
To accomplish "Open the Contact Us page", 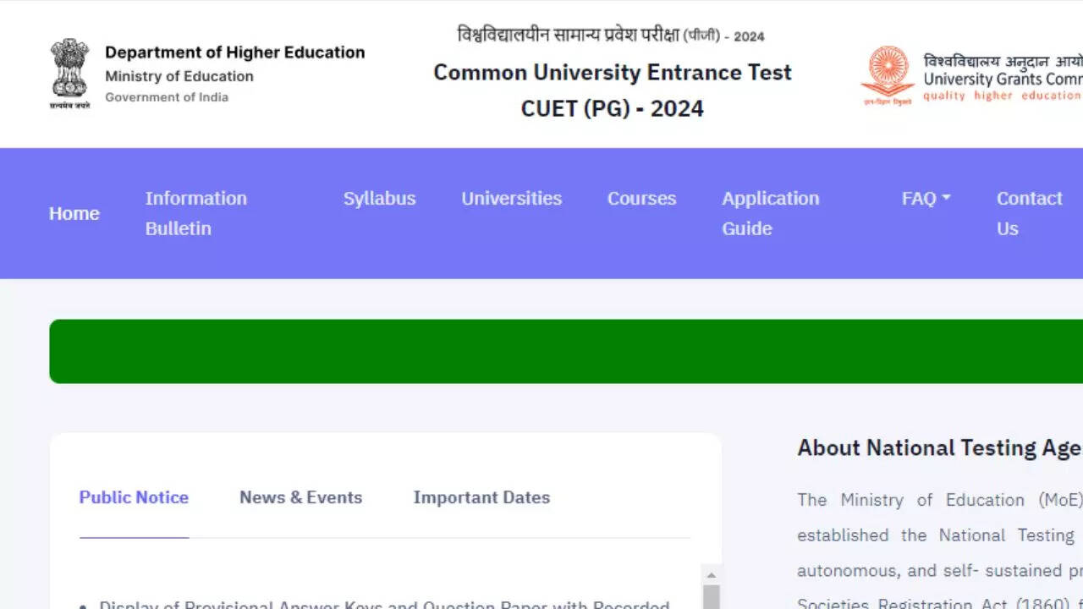I will tap(1029, 213).
